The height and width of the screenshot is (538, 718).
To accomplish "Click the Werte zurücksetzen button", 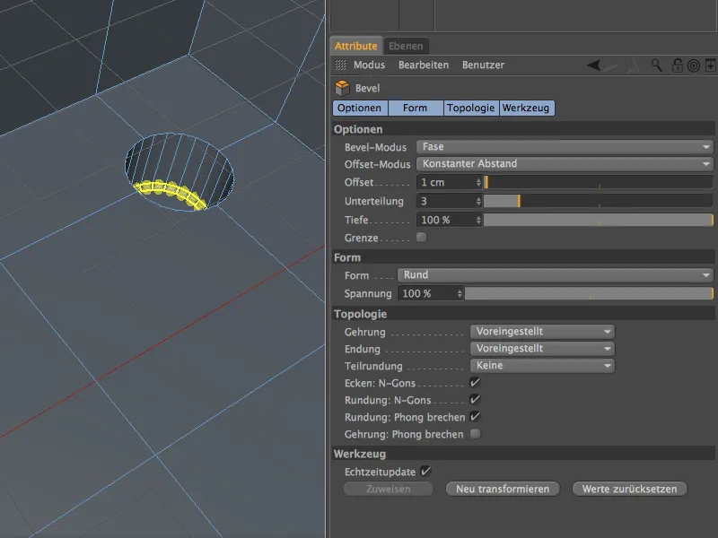I will (x=635, y=489).
